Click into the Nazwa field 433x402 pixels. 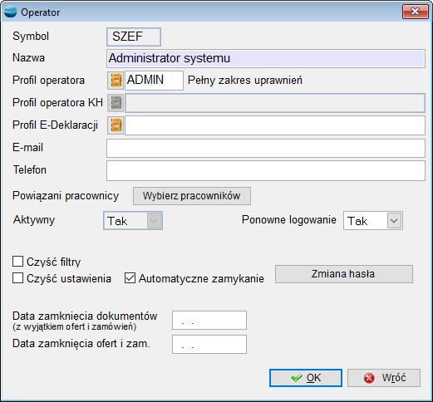(266, 58)
